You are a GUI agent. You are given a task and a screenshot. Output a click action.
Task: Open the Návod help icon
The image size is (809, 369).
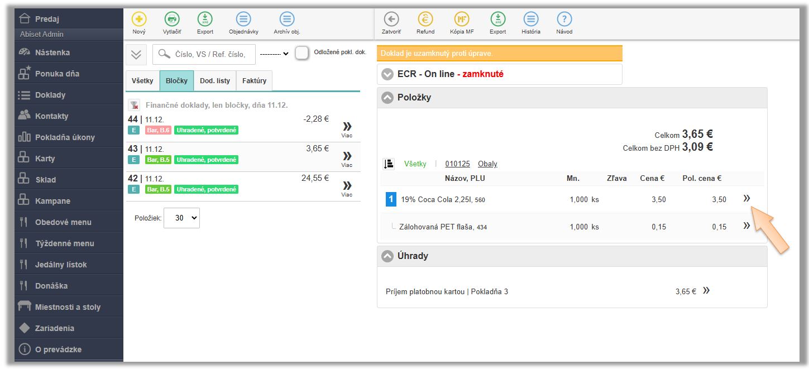point(564,20)
